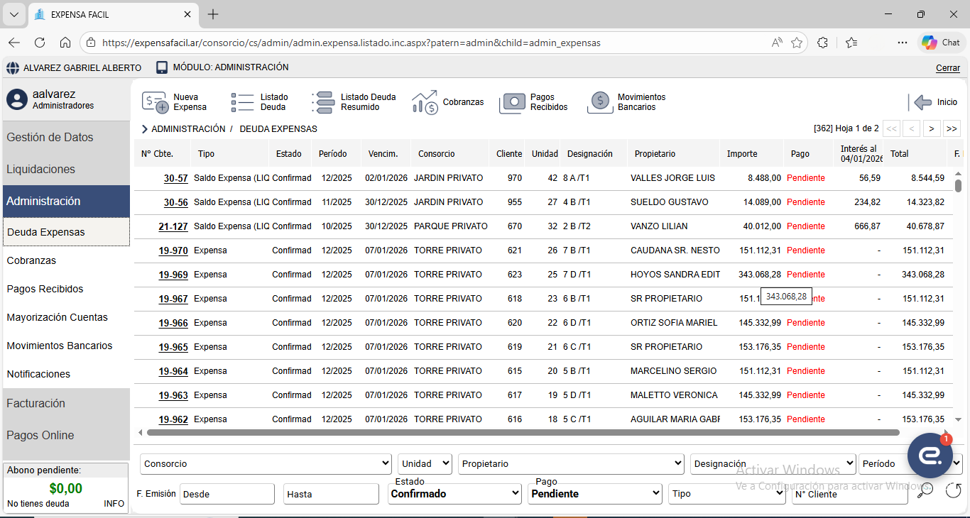Open the Pagos Recibidos icon
Viewport: 970px width, 518px height.
click(512, 102)
